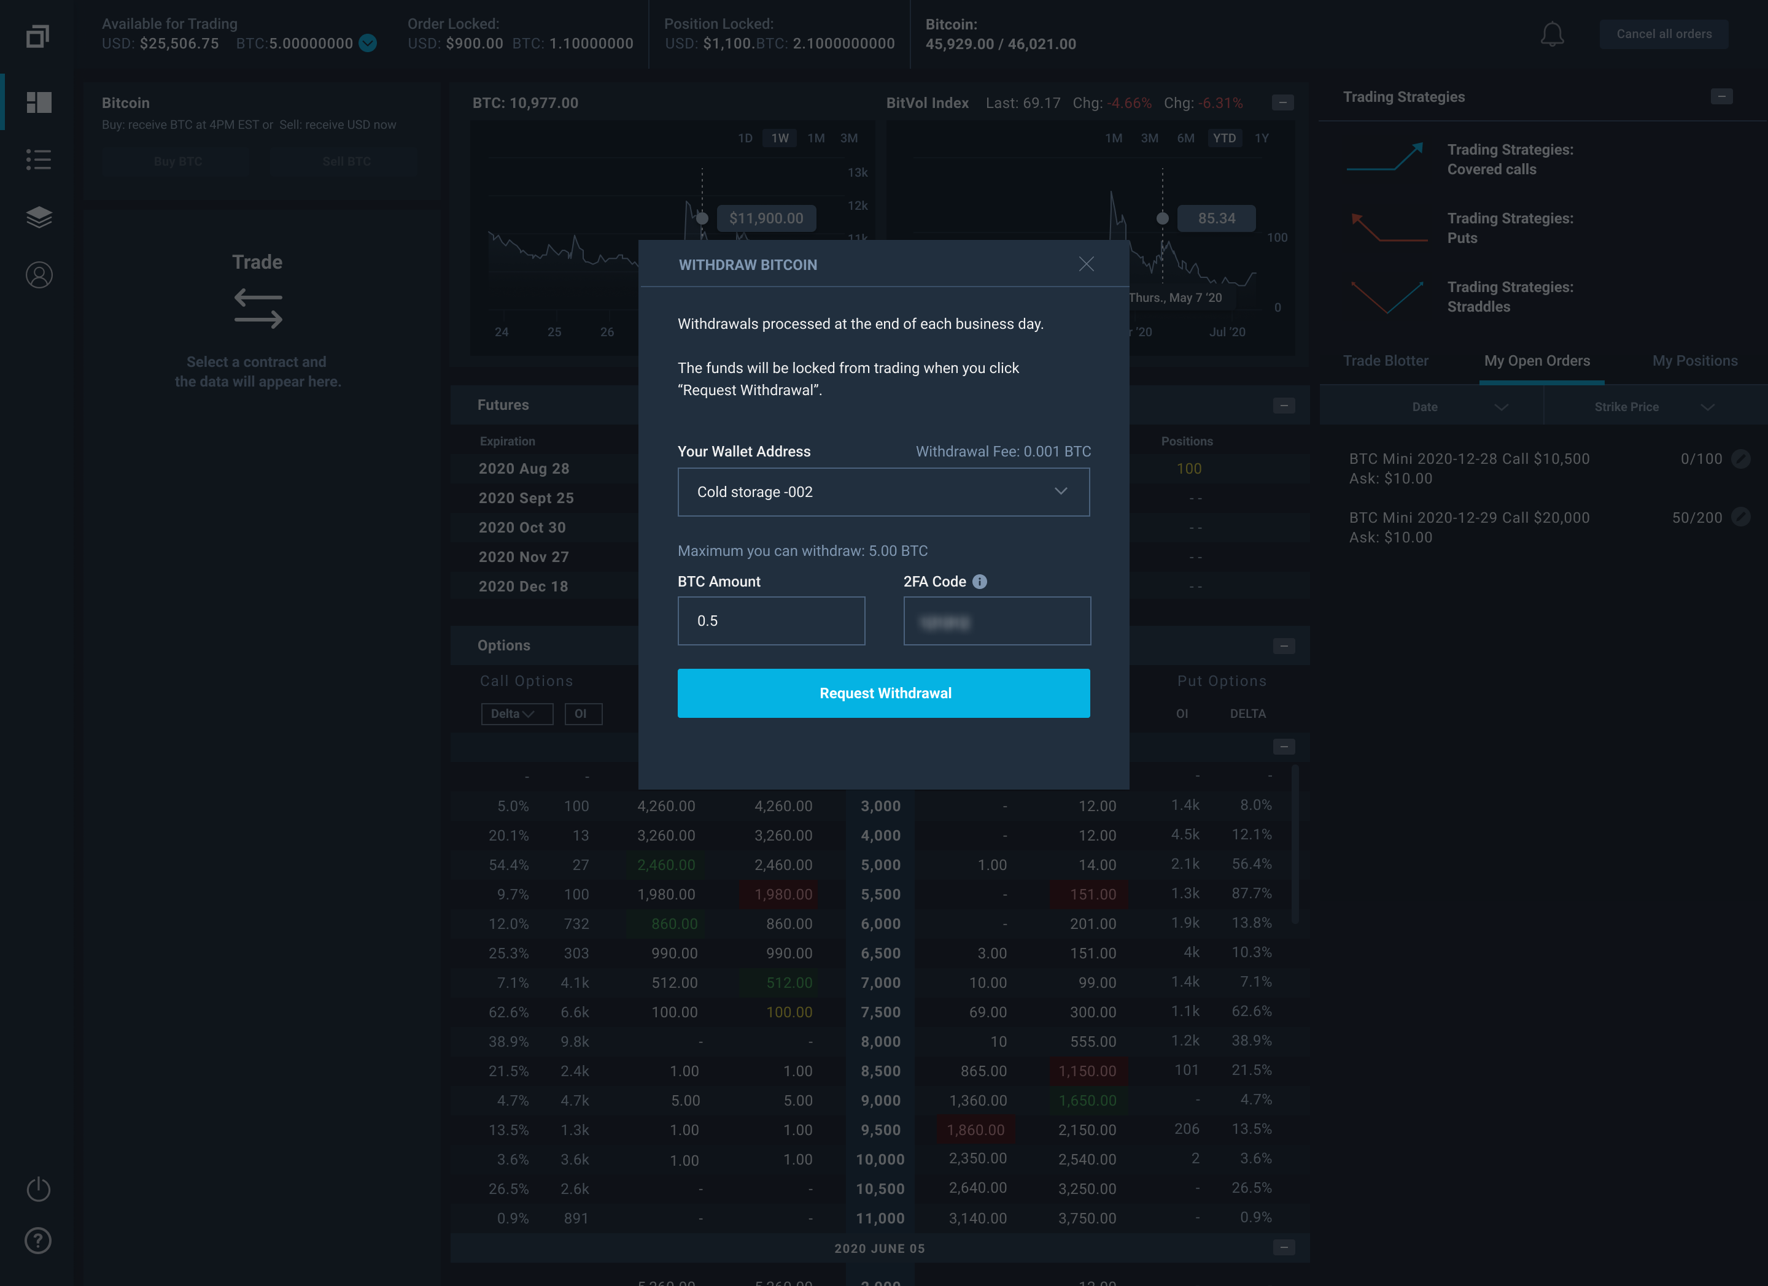Click Cancel all orders button
The width and height of the screenshot is (1768, 1286).
(1664, 34)
